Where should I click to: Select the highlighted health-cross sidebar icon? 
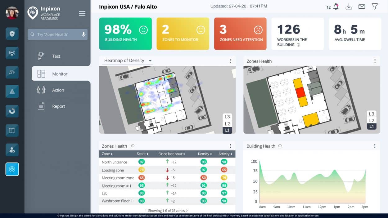12,169
